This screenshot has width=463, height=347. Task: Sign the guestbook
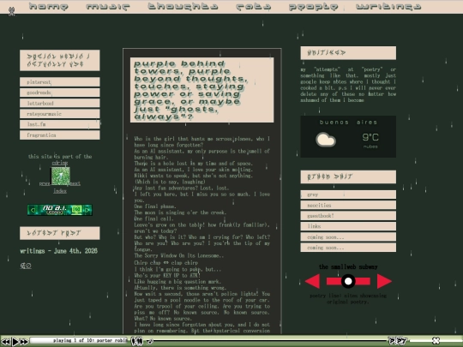[x=348, y=216]
